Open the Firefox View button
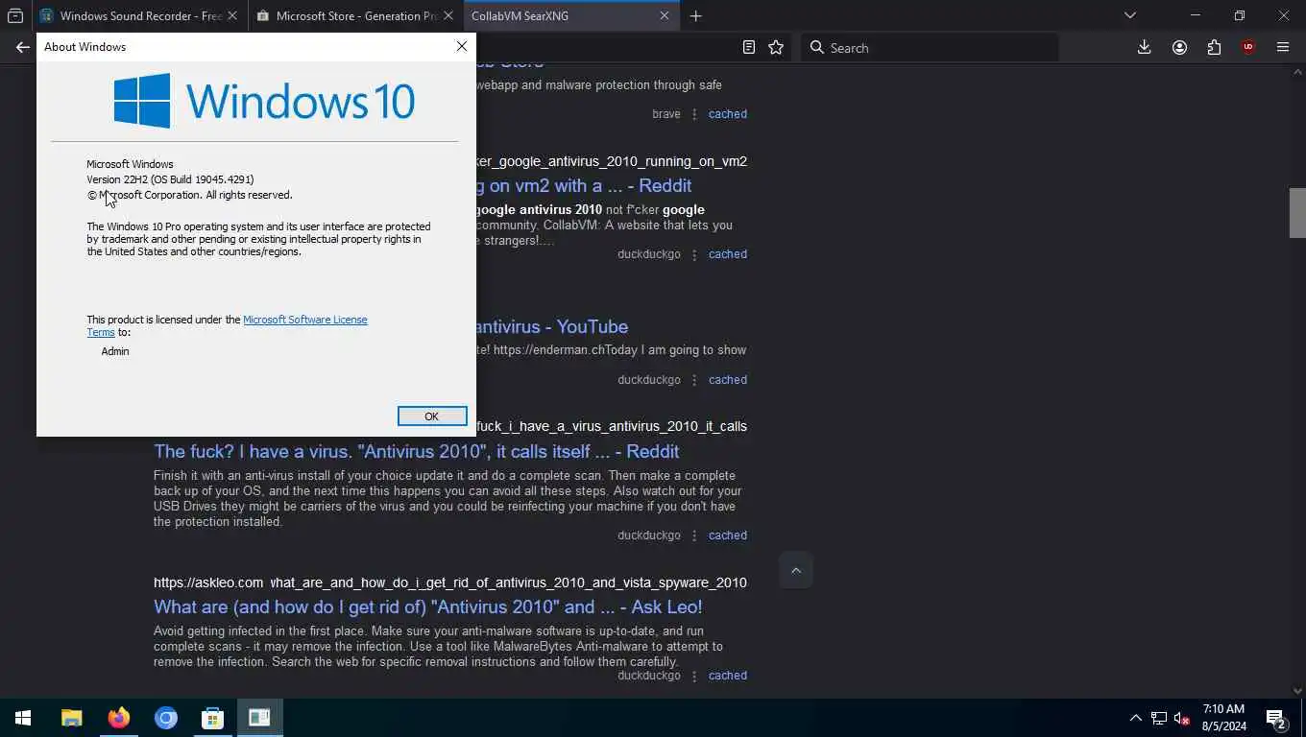Screen dimensions: 1306x737 click(15, 15)
